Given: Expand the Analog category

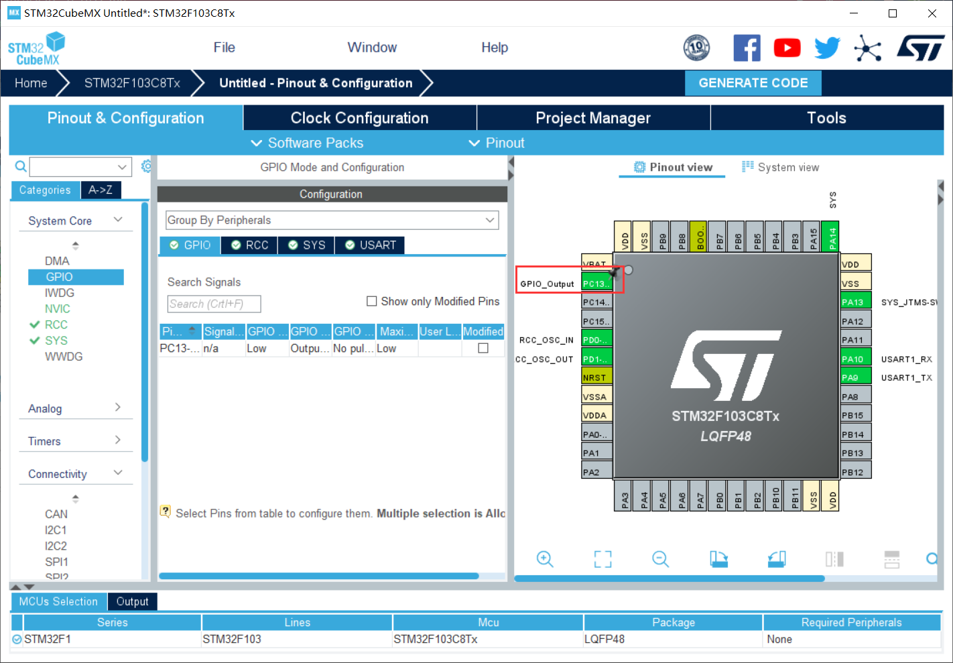Looking at the screenshot, I should click(118, 408).
